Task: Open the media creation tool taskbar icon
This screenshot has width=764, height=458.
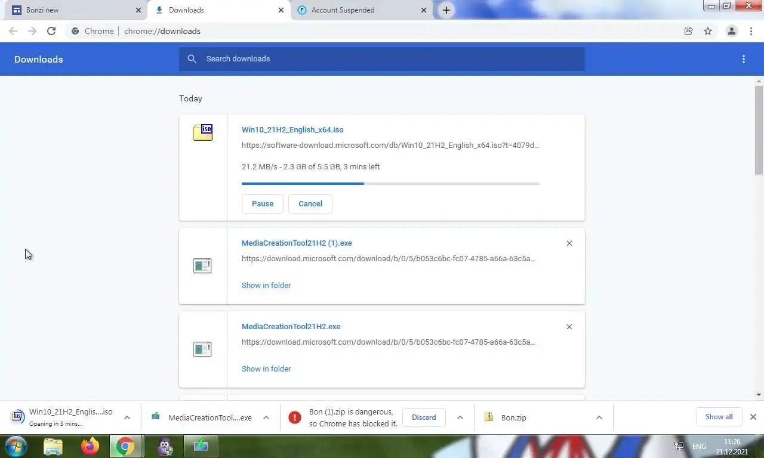Action: click(x=201, y=446)
